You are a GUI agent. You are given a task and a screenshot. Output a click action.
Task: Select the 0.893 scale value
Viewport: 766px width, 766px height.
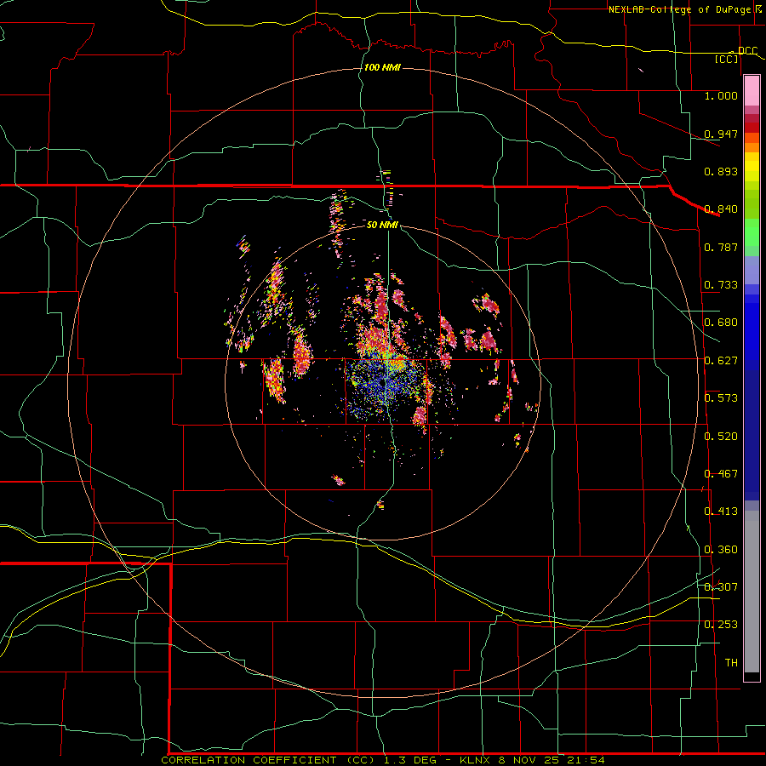point(721,171)
